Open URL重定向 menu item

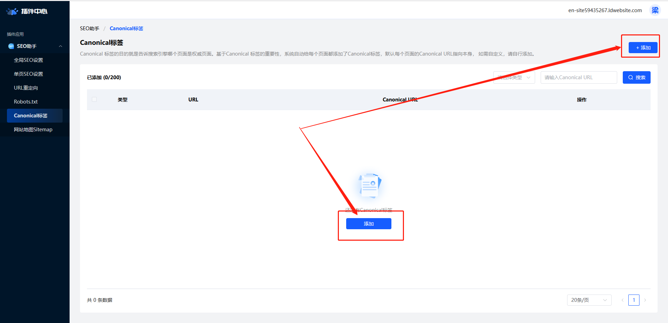pyautogui.click(x=26, y=88)
